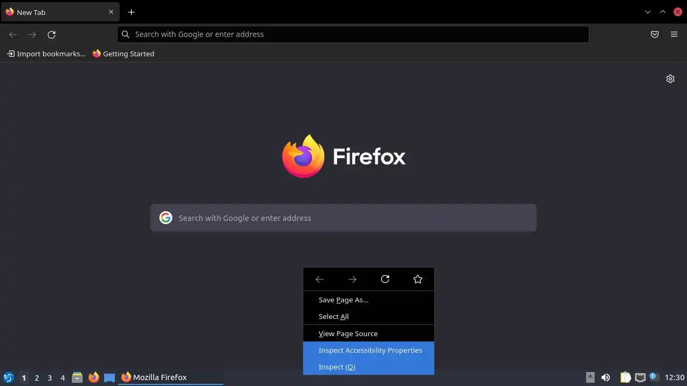Open the volume speaker icon in the tray
The height and width of the screenshot is (386, 687).
click(605, 377)
